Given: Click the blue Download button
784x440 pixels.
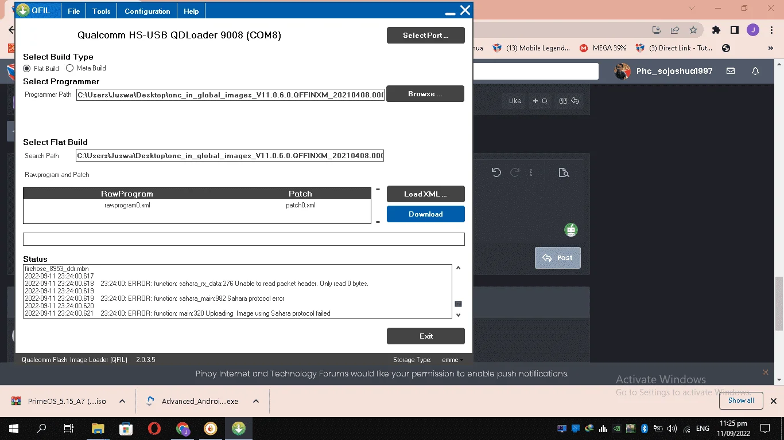Looking at the screenshot, I should [426, 214].
